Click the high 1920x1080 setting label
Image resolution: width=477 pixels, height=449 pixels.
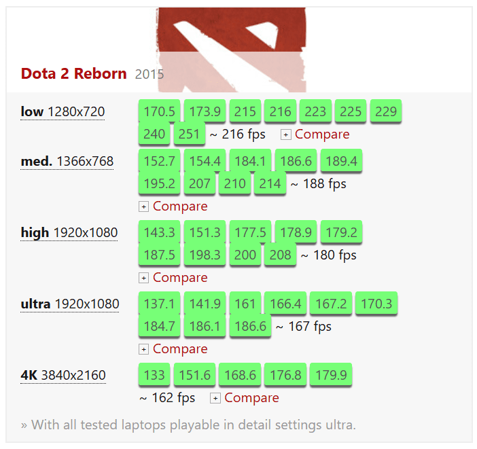(x=69, y=233)
